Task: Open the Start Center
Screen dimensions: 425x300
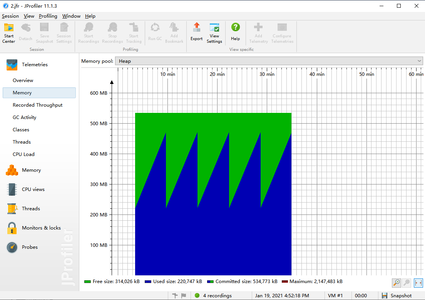Action: [x=9, y=33]
